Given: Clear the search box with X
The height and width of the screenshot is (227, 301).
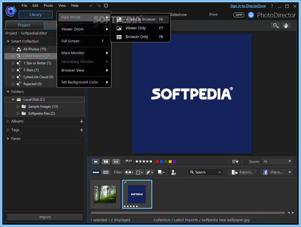Looking at the screenshot, I should point(220,172).
